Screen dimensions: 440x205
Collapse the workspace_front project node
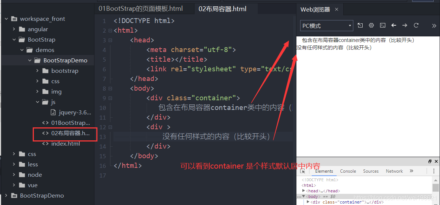tap(6, 19)
